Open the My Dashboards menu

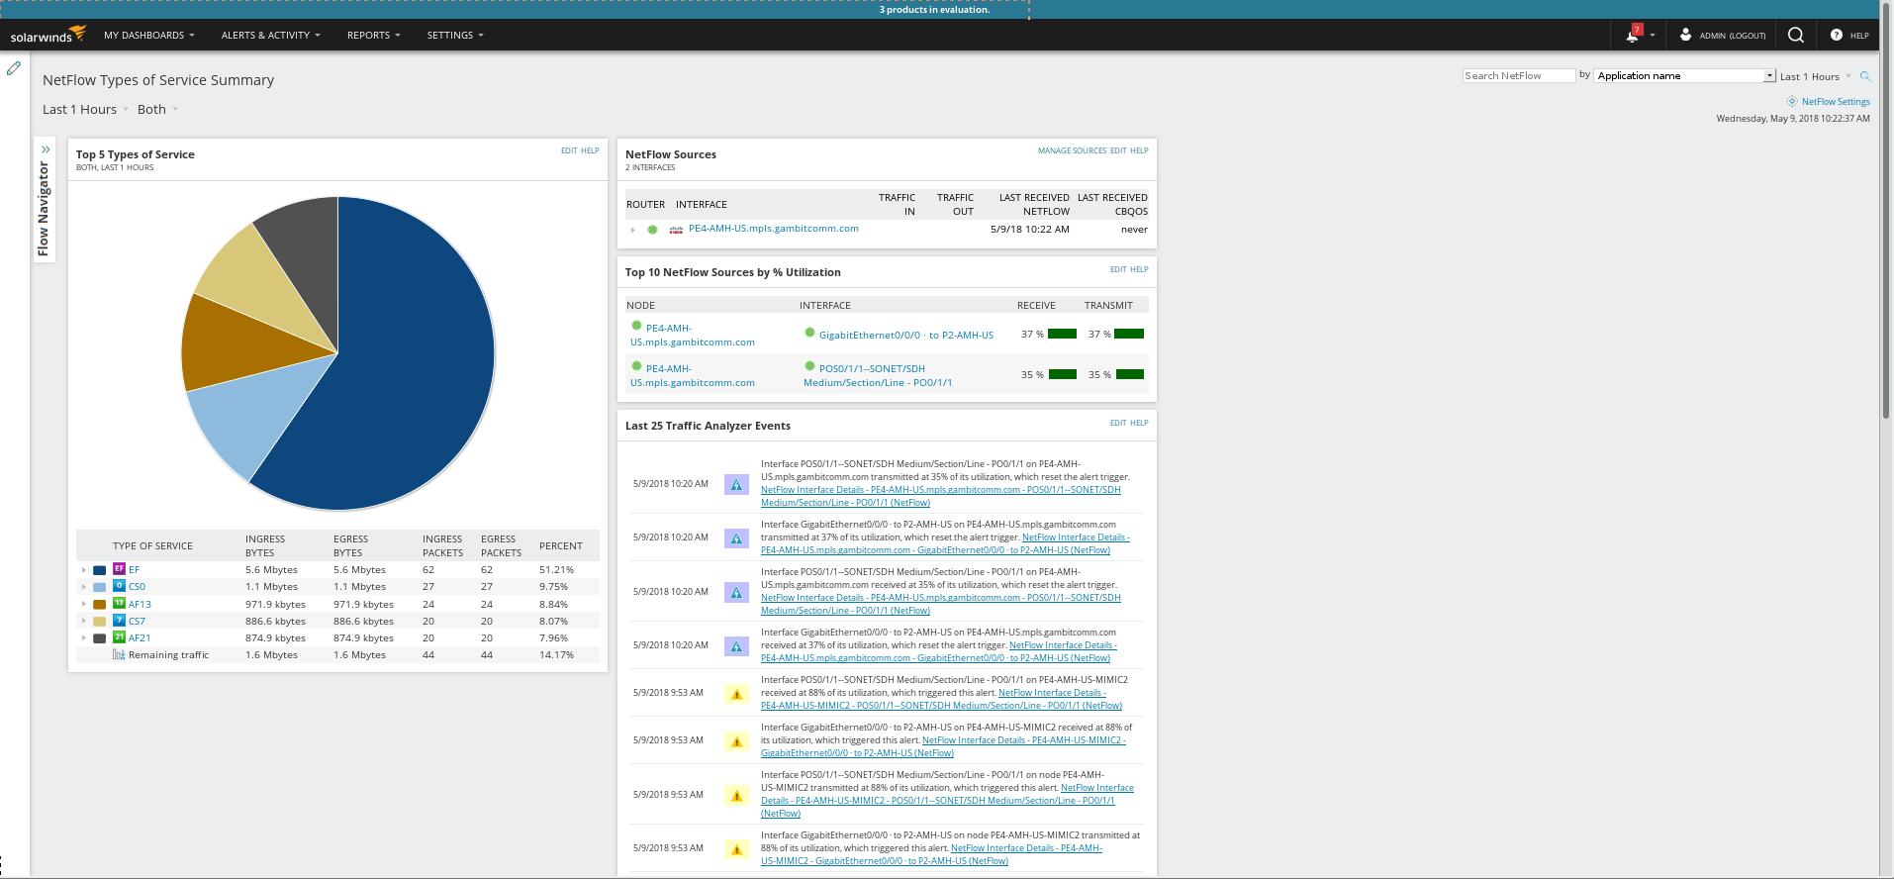pyautogui.click(x=149, y=36)
